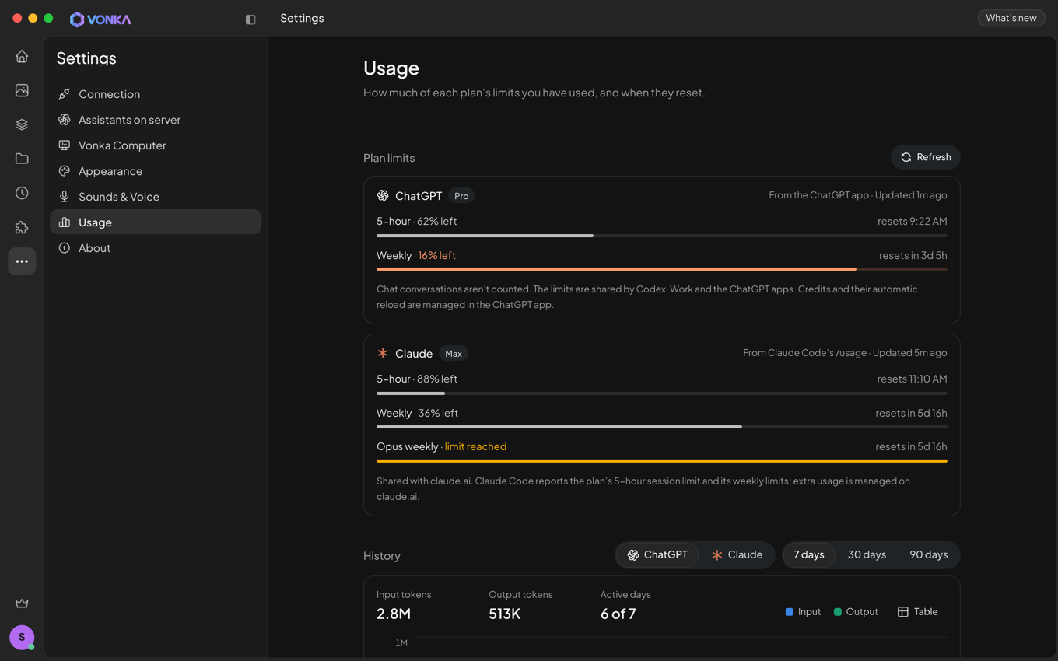Screen dimensions: 1058x661
Task: Click the About info icon
Action: point(65,248)
